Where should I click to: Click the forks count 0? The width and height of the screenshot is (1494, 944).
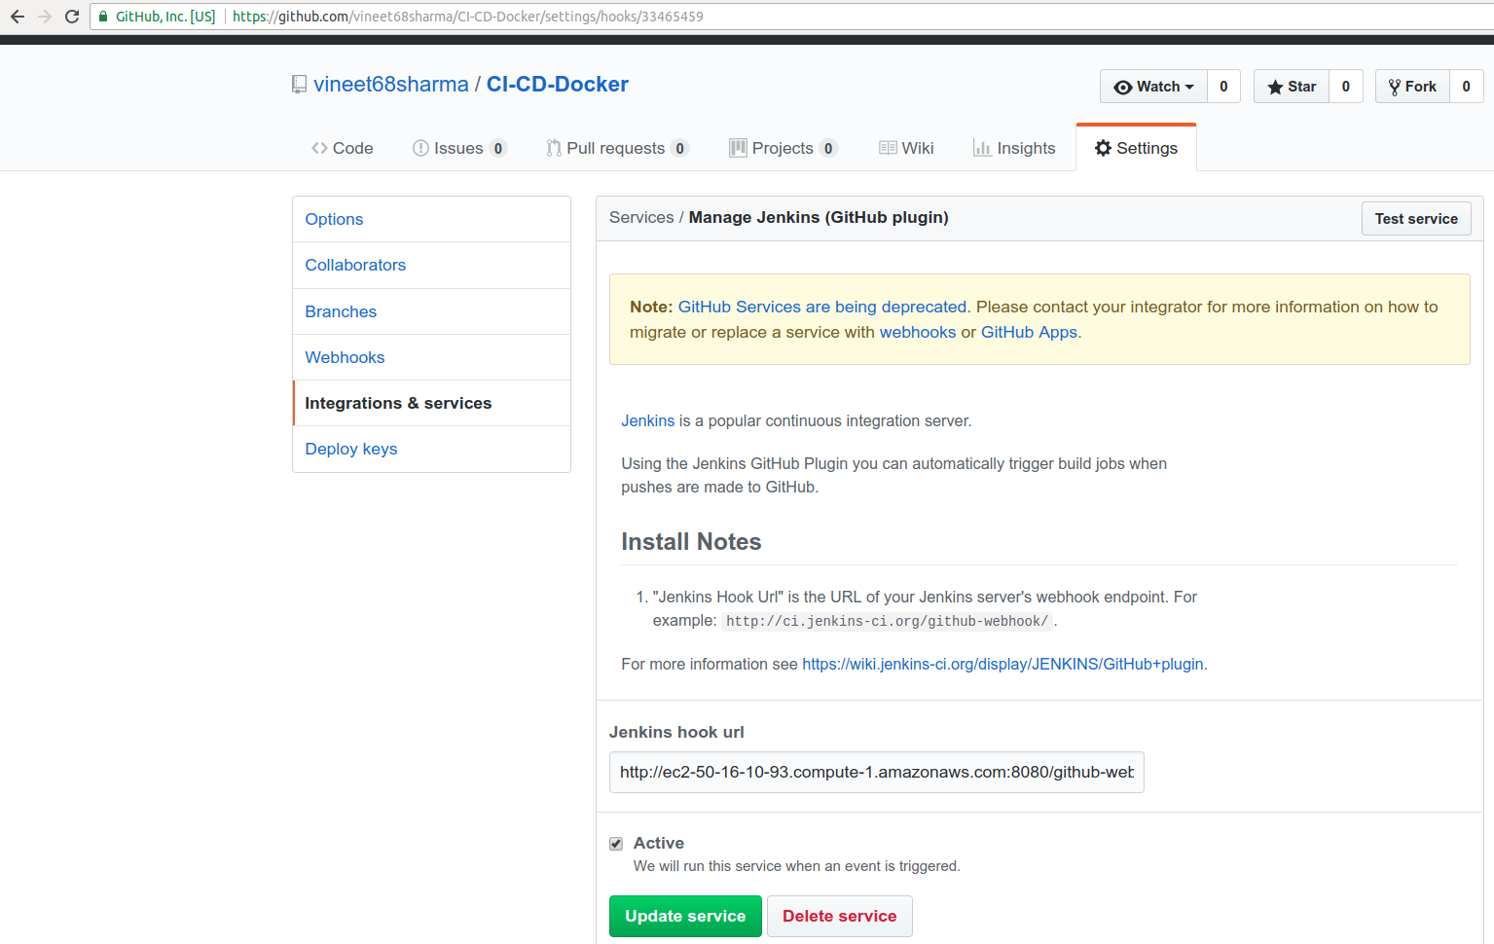pyautogui.click(x=1466, y=87)
